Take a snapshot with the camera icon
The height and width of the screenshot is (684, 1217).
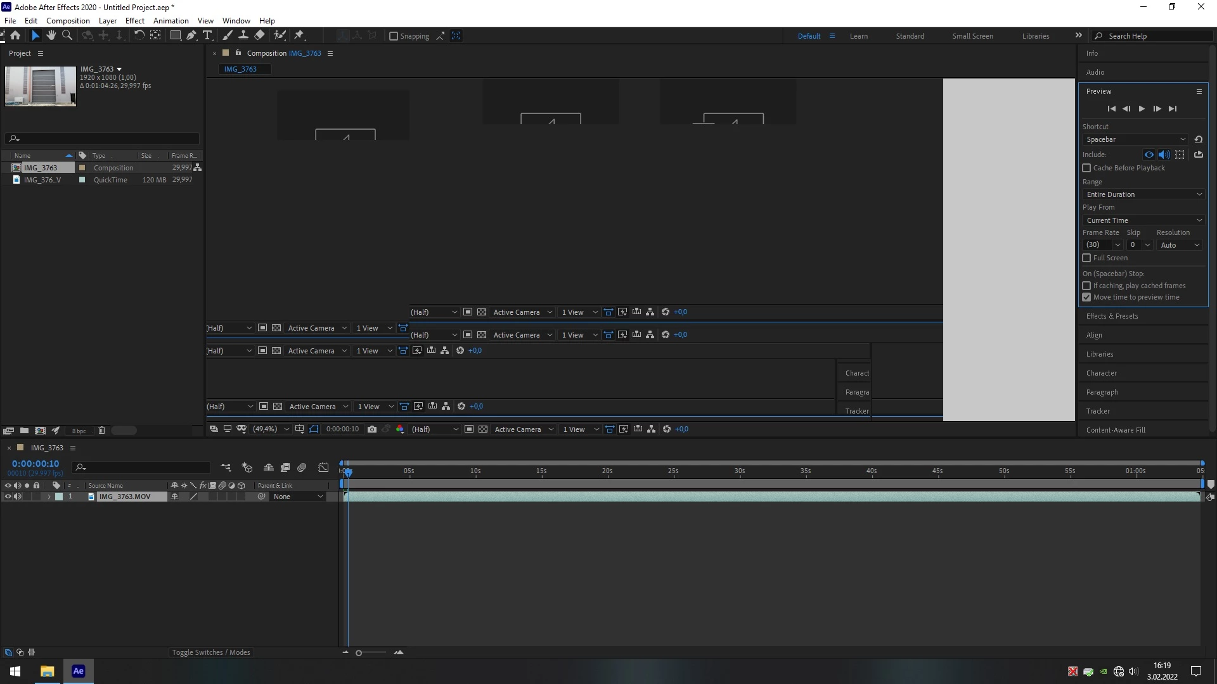(372, 429)
